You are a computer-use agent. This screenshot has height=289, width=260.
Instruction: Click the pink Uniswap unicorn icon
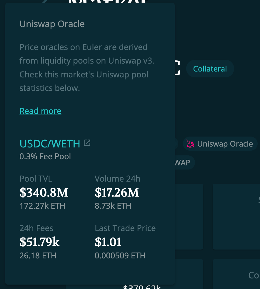pyautogui.click(x=190, y=144)
